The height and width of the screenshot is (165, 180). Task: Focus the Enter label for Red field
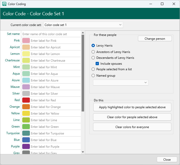point(56,100)
